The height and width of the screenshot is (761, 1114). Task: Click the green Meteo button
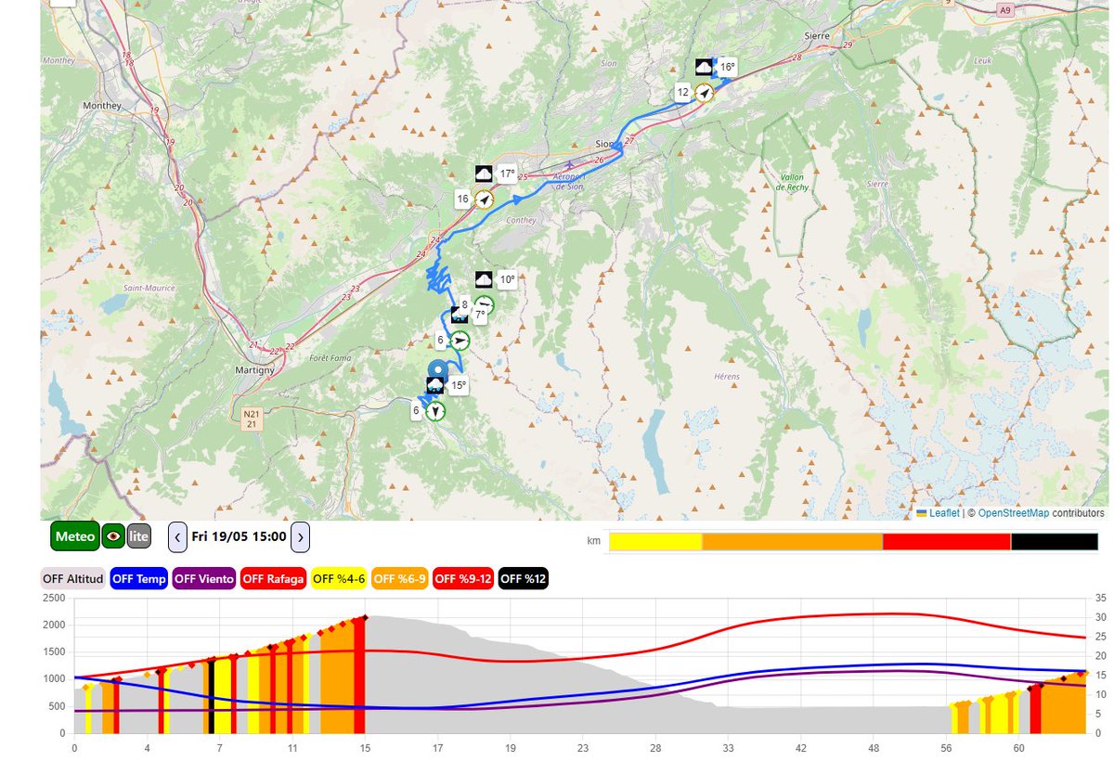[x=75, y=535]
